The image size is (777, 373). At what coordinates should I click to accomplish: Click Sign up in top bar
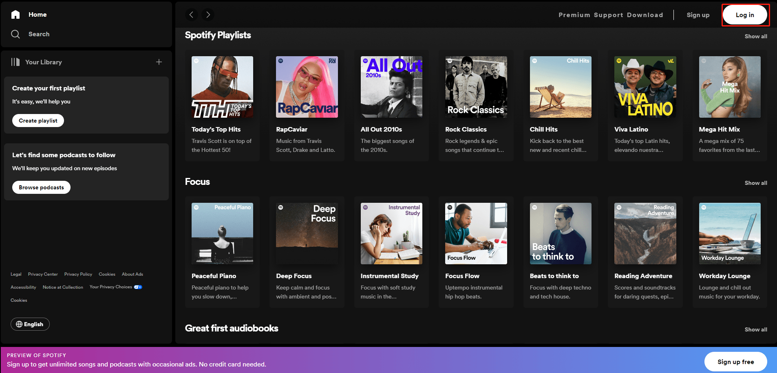(x=698, y=15)
